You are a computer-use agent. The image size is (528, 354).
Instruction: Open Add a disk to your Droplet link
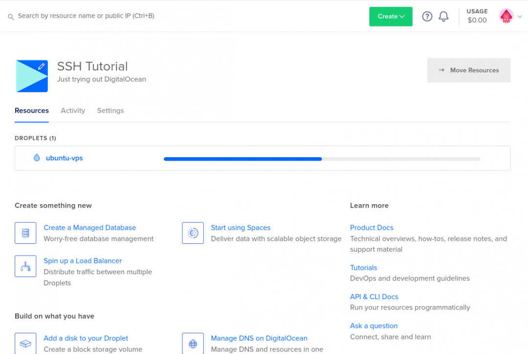click(86, 338)
